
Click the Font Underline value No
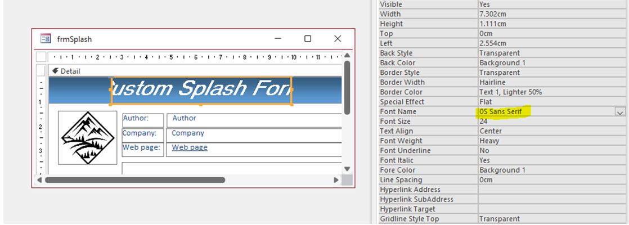[553, 150]
